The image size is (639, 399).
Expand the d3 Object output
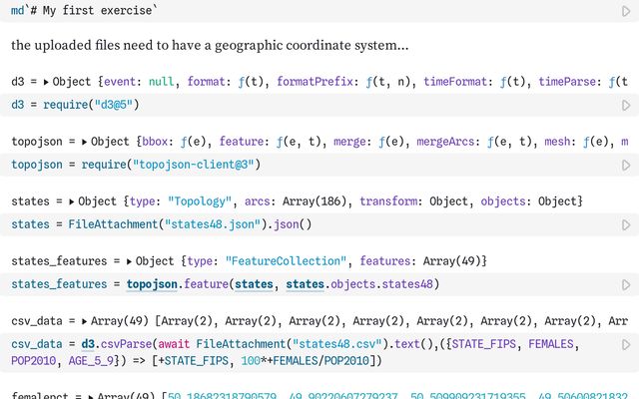click(x=47, y=81)
